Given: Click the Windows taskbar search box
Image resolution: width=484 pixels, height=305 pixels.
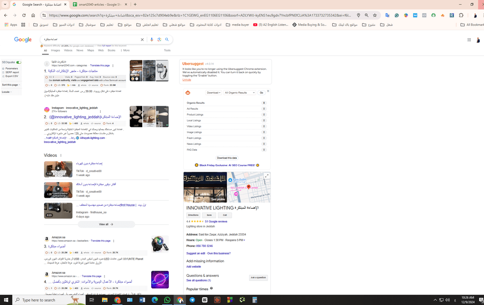Looking at the screenshot, I should [49, 300].
